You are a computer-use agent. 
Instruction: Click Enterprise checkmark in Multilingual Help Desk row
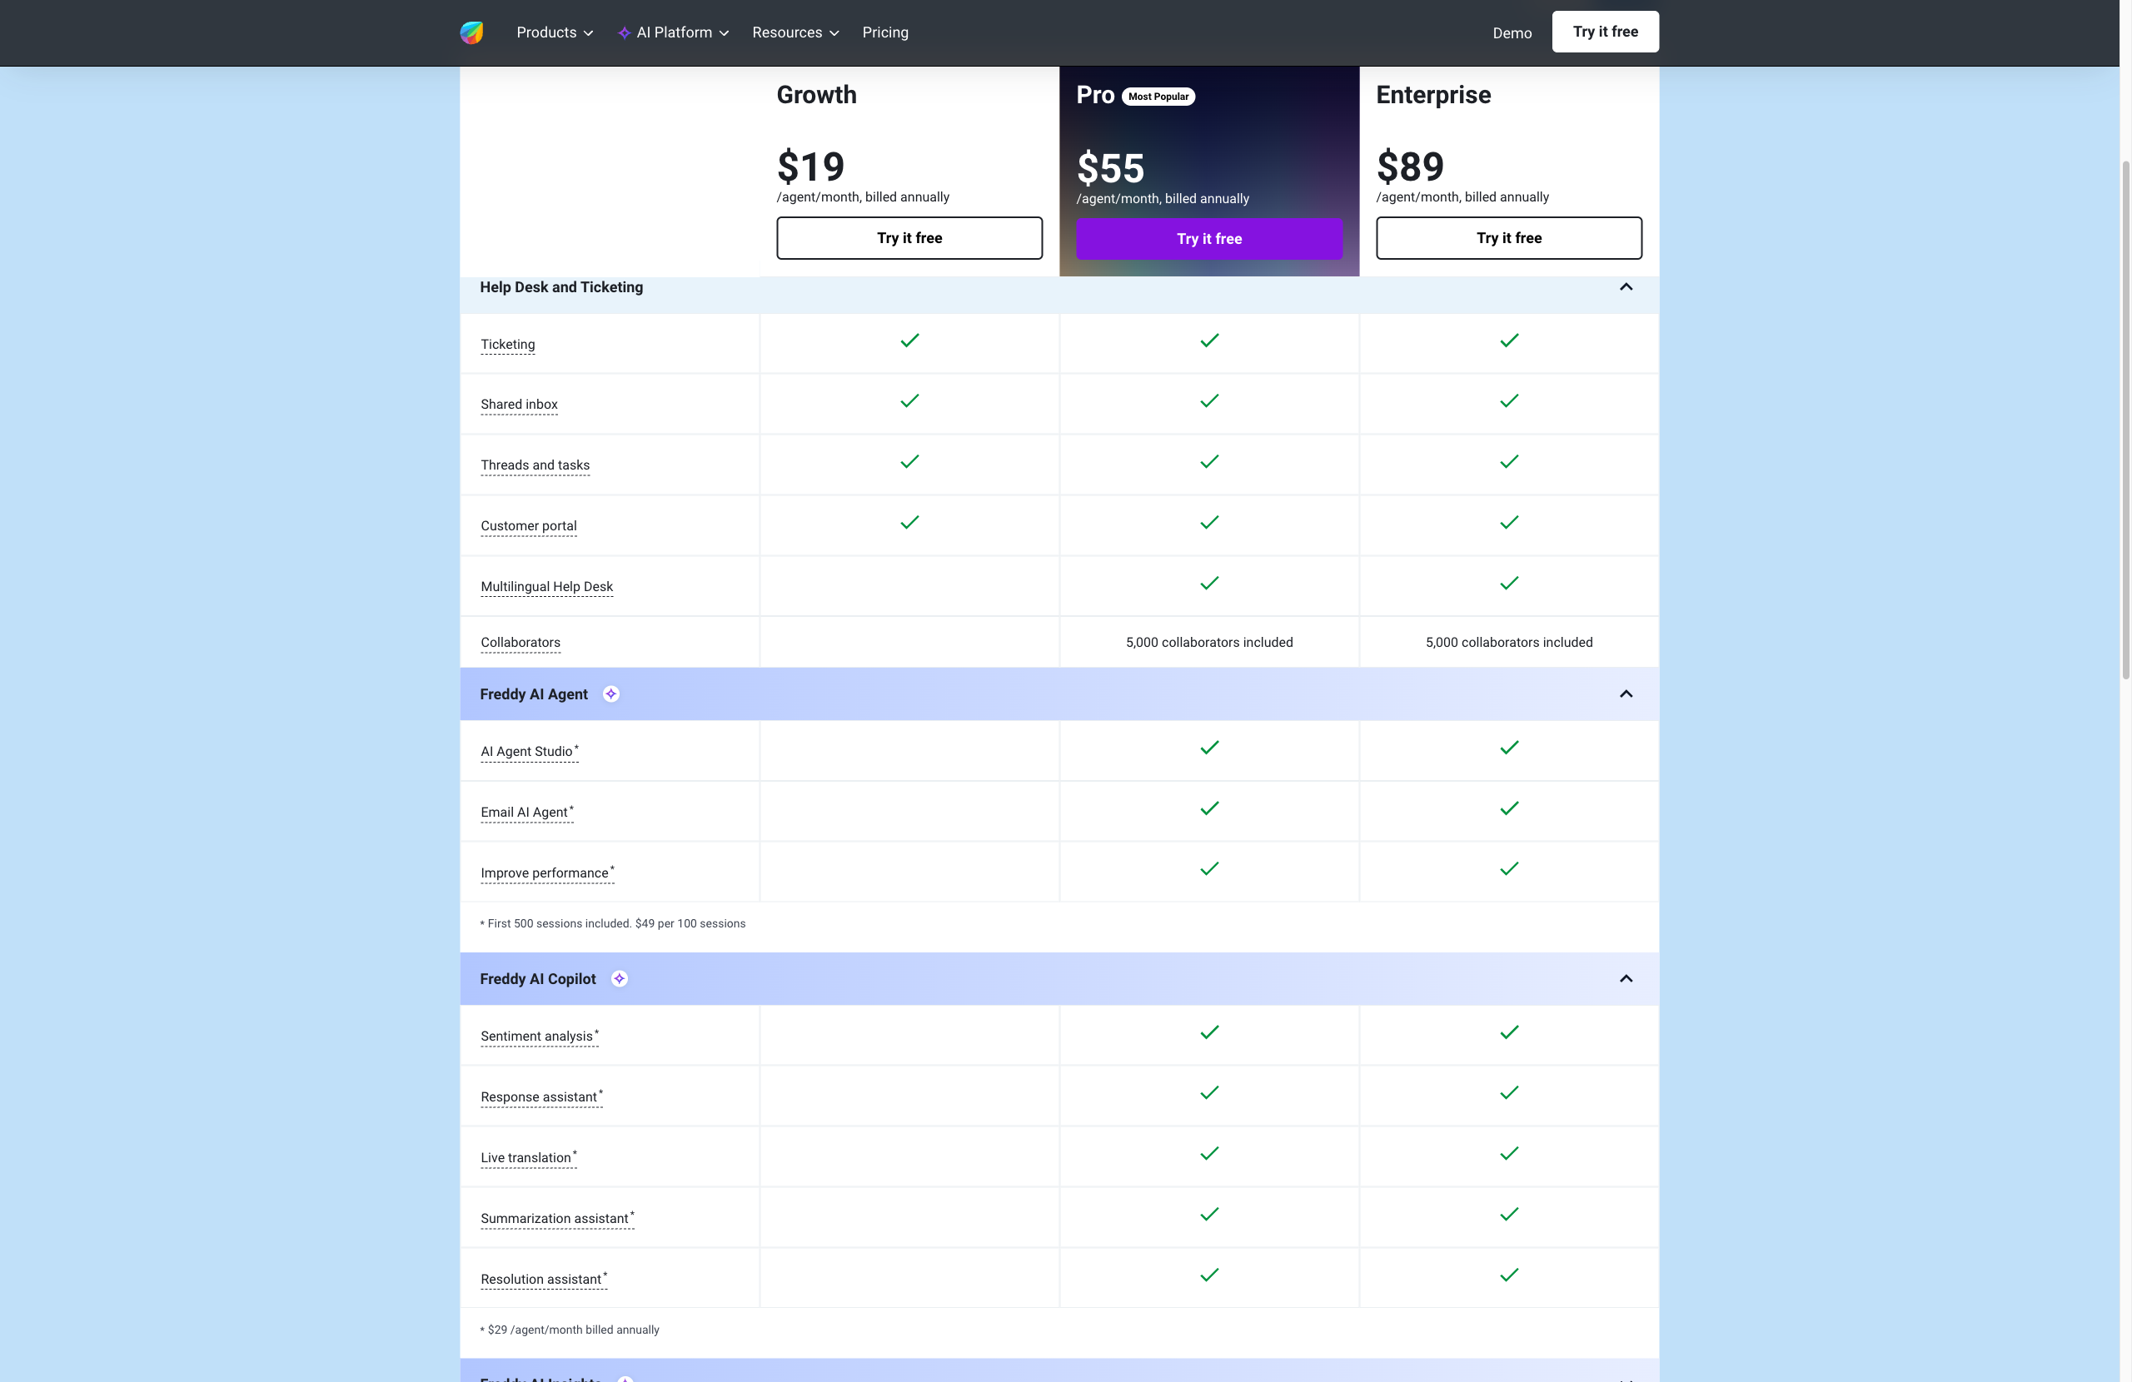(x=1509, y=583)
